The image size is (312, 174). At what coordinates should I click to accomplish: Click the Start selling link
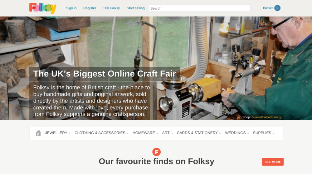[135, 8]
